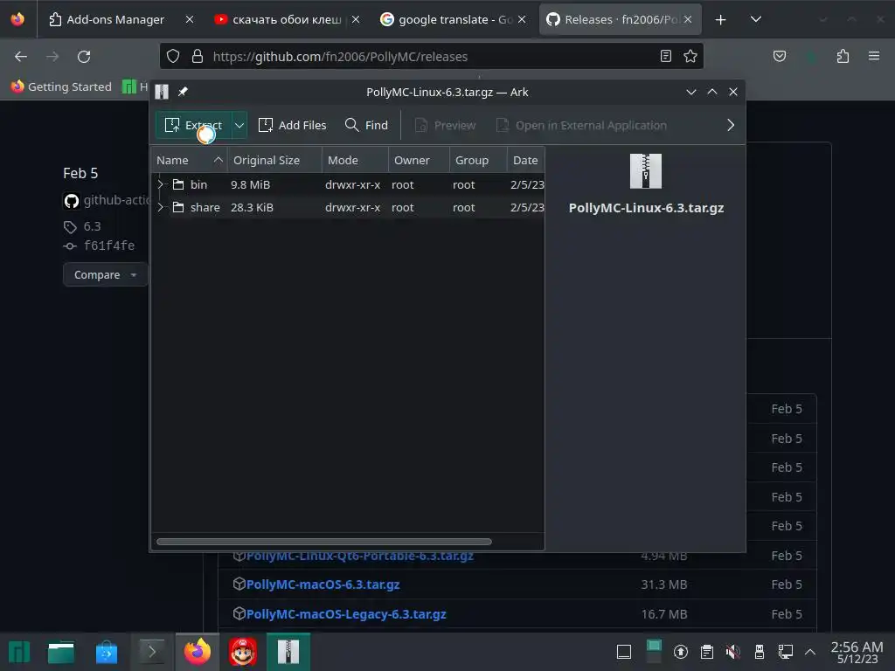This screenshot has height=671, width=895.
Task: Toggle reader view icon
Action: click(665, 56)
